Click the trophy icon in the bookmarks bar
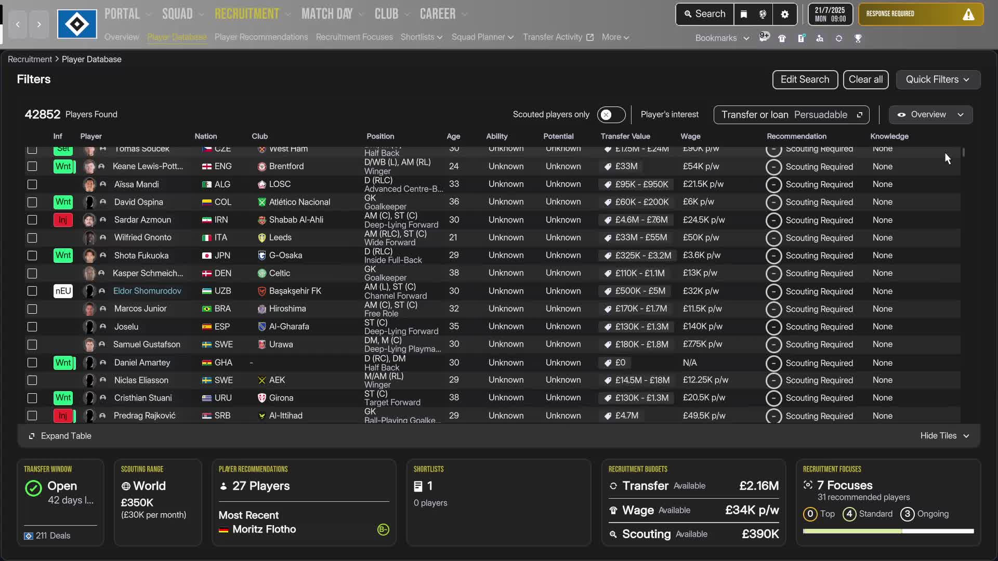Viewport: 998px width, 561px height. (x=858, y=38)
